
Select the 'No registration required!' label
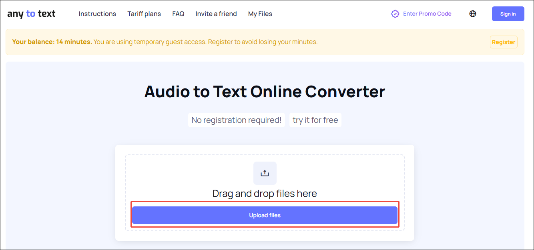pyautogui.click(x=236, y=120)
